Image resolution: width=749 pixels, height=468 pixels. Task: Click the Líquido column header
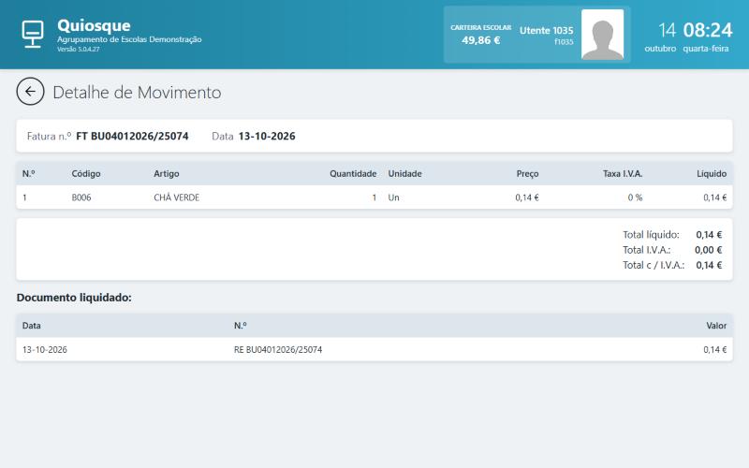pyautogui.click(x=712, y=174)
